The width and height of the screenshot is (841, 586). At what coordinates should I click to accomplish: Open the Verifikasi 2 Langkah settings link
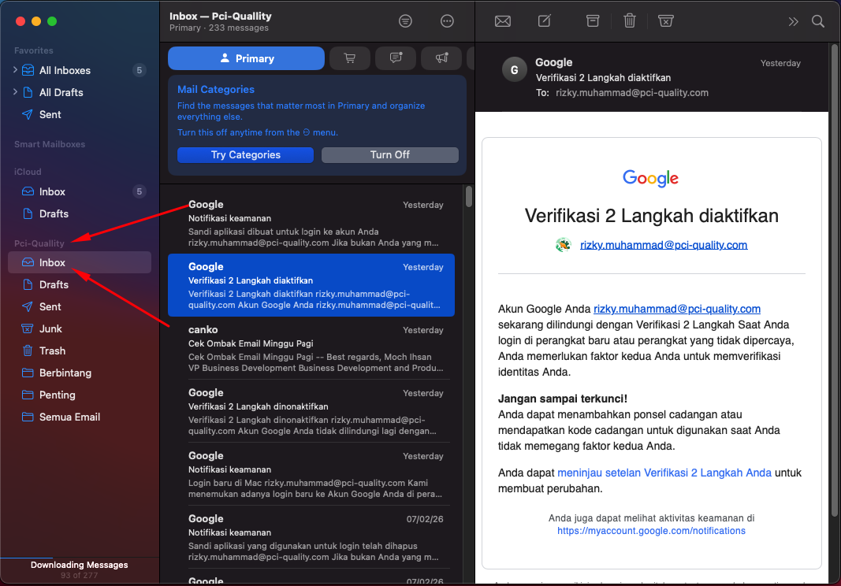pyautogui.click(x=664, y=473)
